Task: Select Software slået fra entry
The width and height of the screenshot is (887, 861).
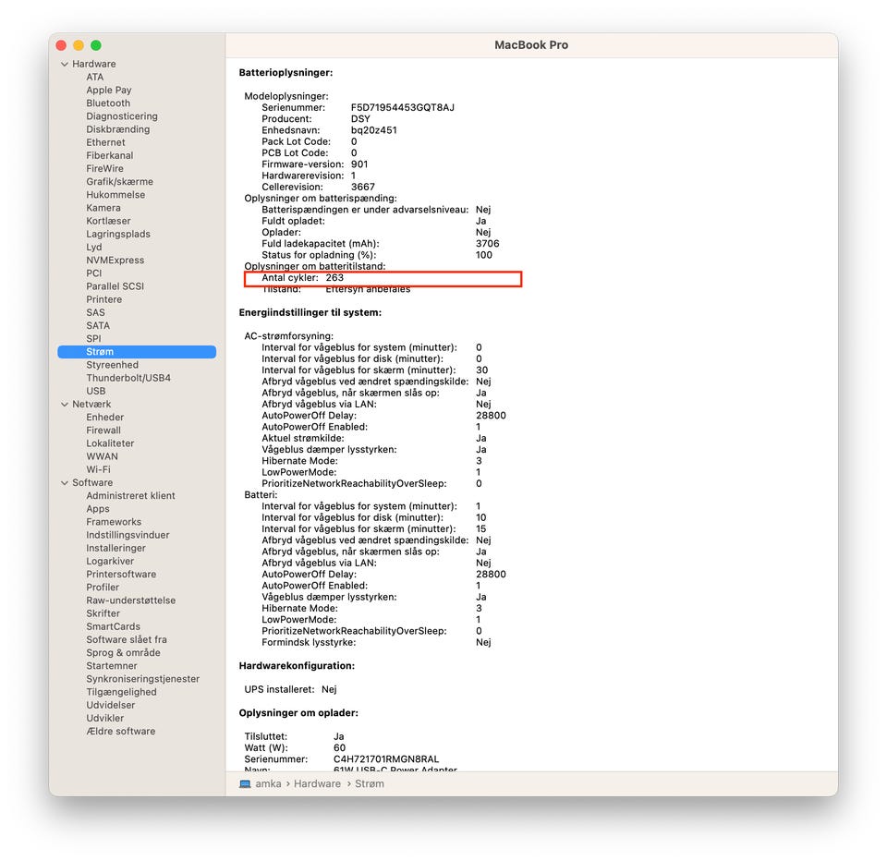Action: coord(127,639)
